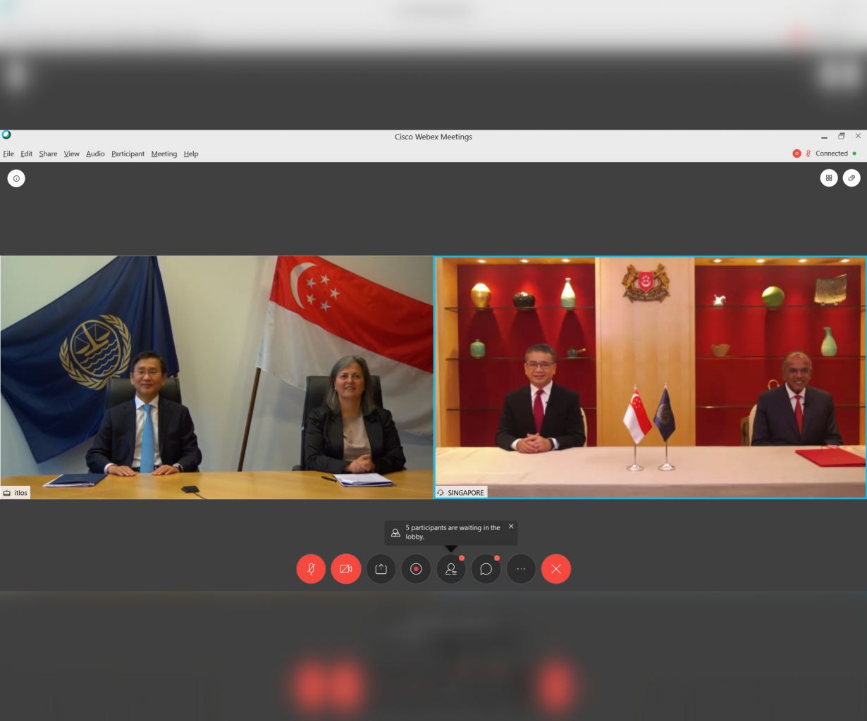Click the lobby participants waiting message
Image resolution: width=867 pixels, height=721 pixels.
click(452, 532)
